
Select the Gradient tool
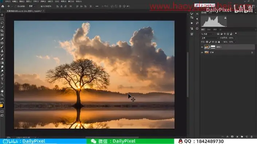pos(2,63)
